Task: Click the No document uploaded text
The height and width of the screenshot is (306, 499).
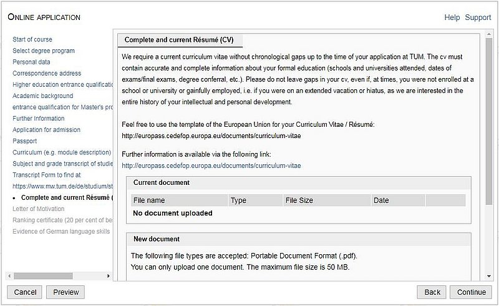Action: coord(173,213)
